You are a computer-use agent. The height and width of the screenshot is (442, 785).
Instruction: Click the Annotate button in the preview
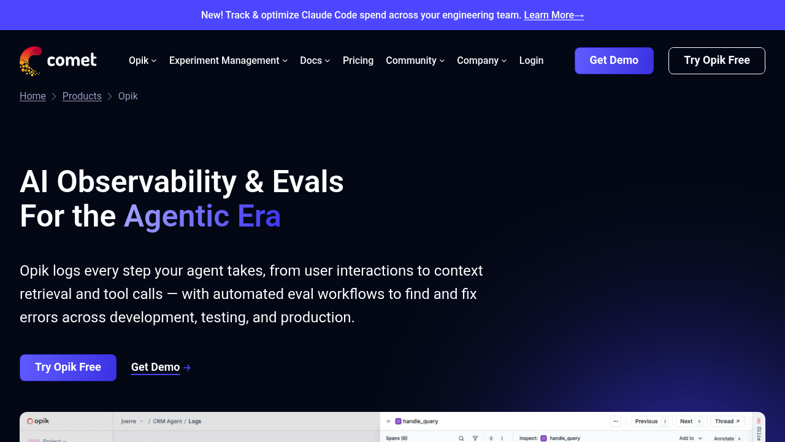[728, 438]
